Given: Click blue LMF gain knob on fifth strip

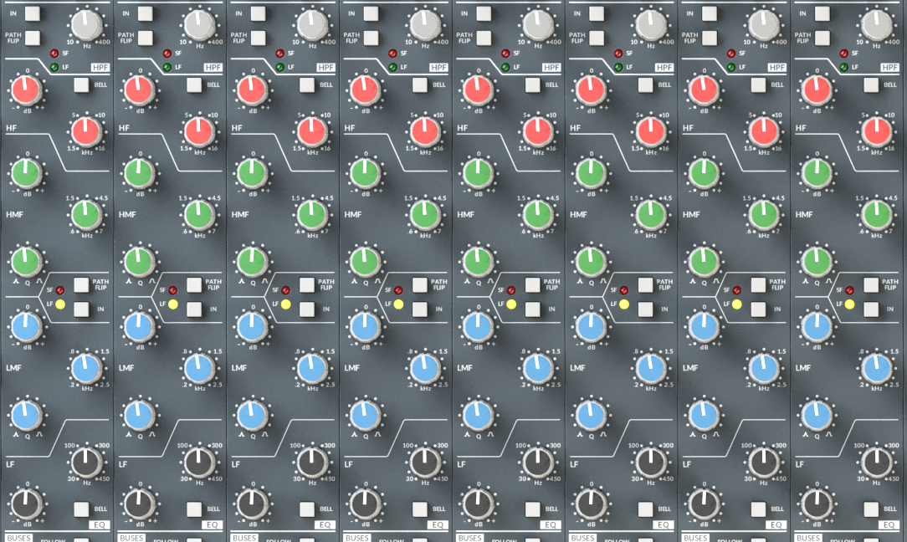Looking at the screenshot, I should [x=477, y=326].
